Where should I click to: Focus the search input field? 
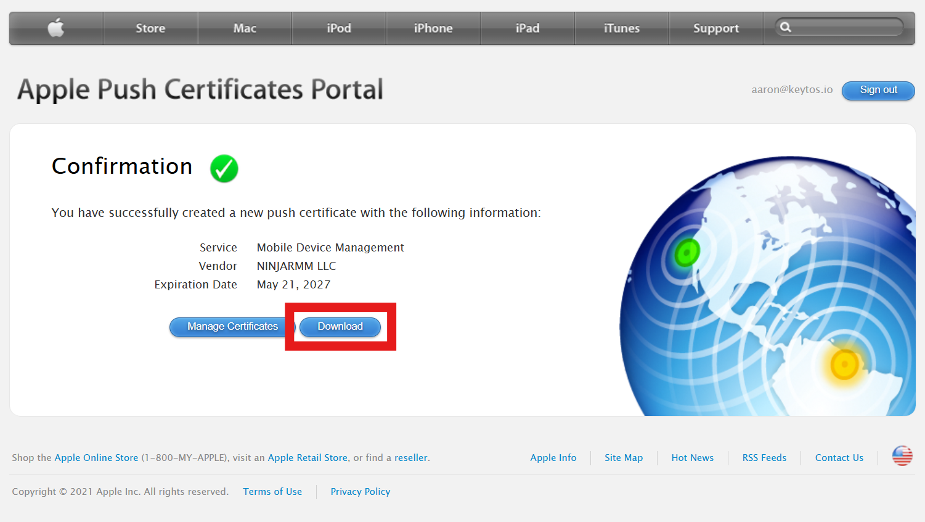coord(839,27)
